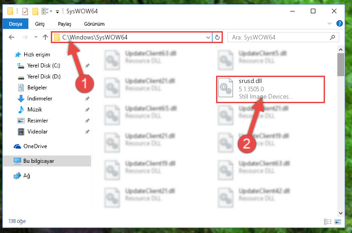Switch to large icons view in status bar
The width and height of the screenshot is (352, 233).
click(x=338, y=222)
